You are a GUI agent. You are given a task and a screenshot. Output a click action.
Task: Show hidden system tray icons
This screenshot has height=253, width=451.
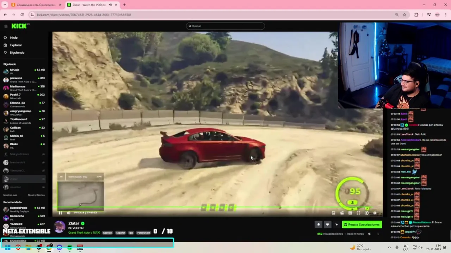[x=389, y=247]
